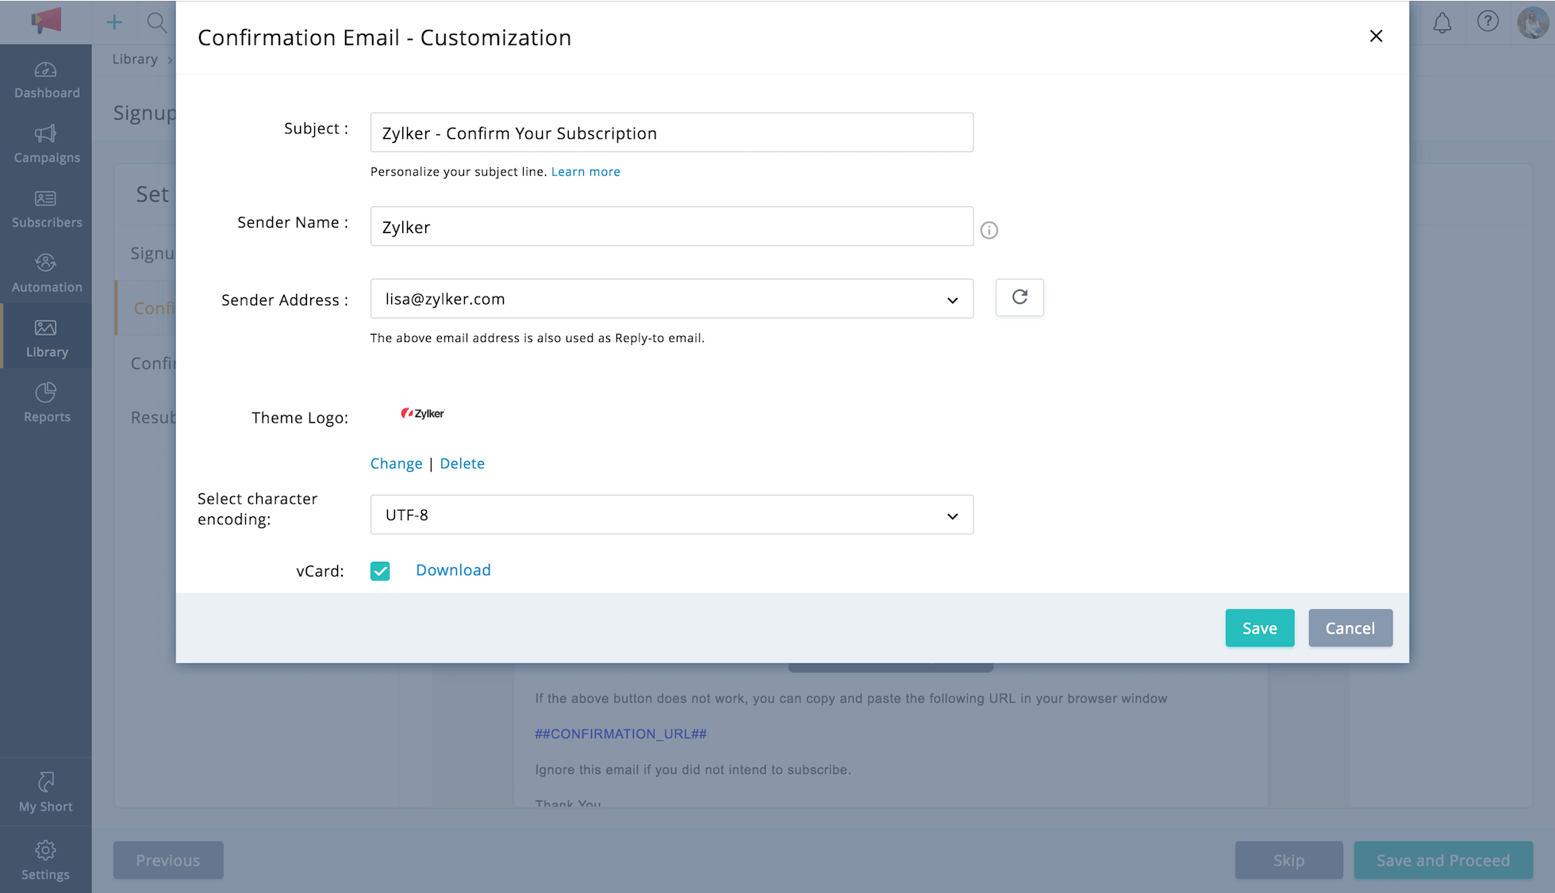Change the Zylker theme logo
Screen dimensions: 1555x893
[396, 463]
